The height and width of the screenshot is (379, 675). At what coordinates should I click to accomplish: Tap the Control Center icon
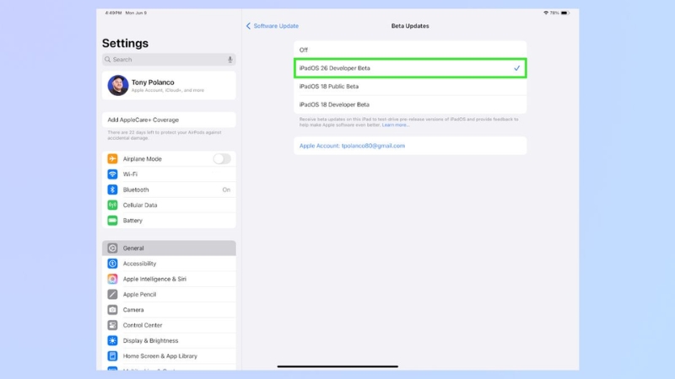tap(112, 325)
